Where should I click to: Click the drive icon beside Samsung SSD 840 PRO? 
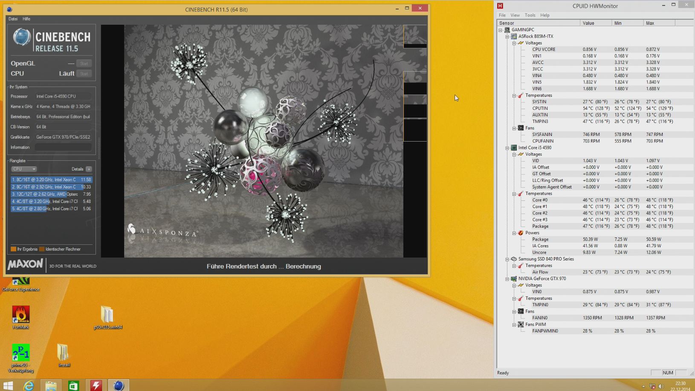point(514,259)
